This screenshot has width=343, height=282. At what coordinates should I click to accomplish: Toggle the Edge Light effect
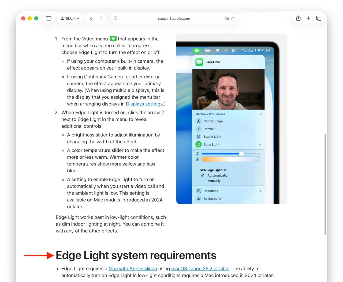[199, 144]
